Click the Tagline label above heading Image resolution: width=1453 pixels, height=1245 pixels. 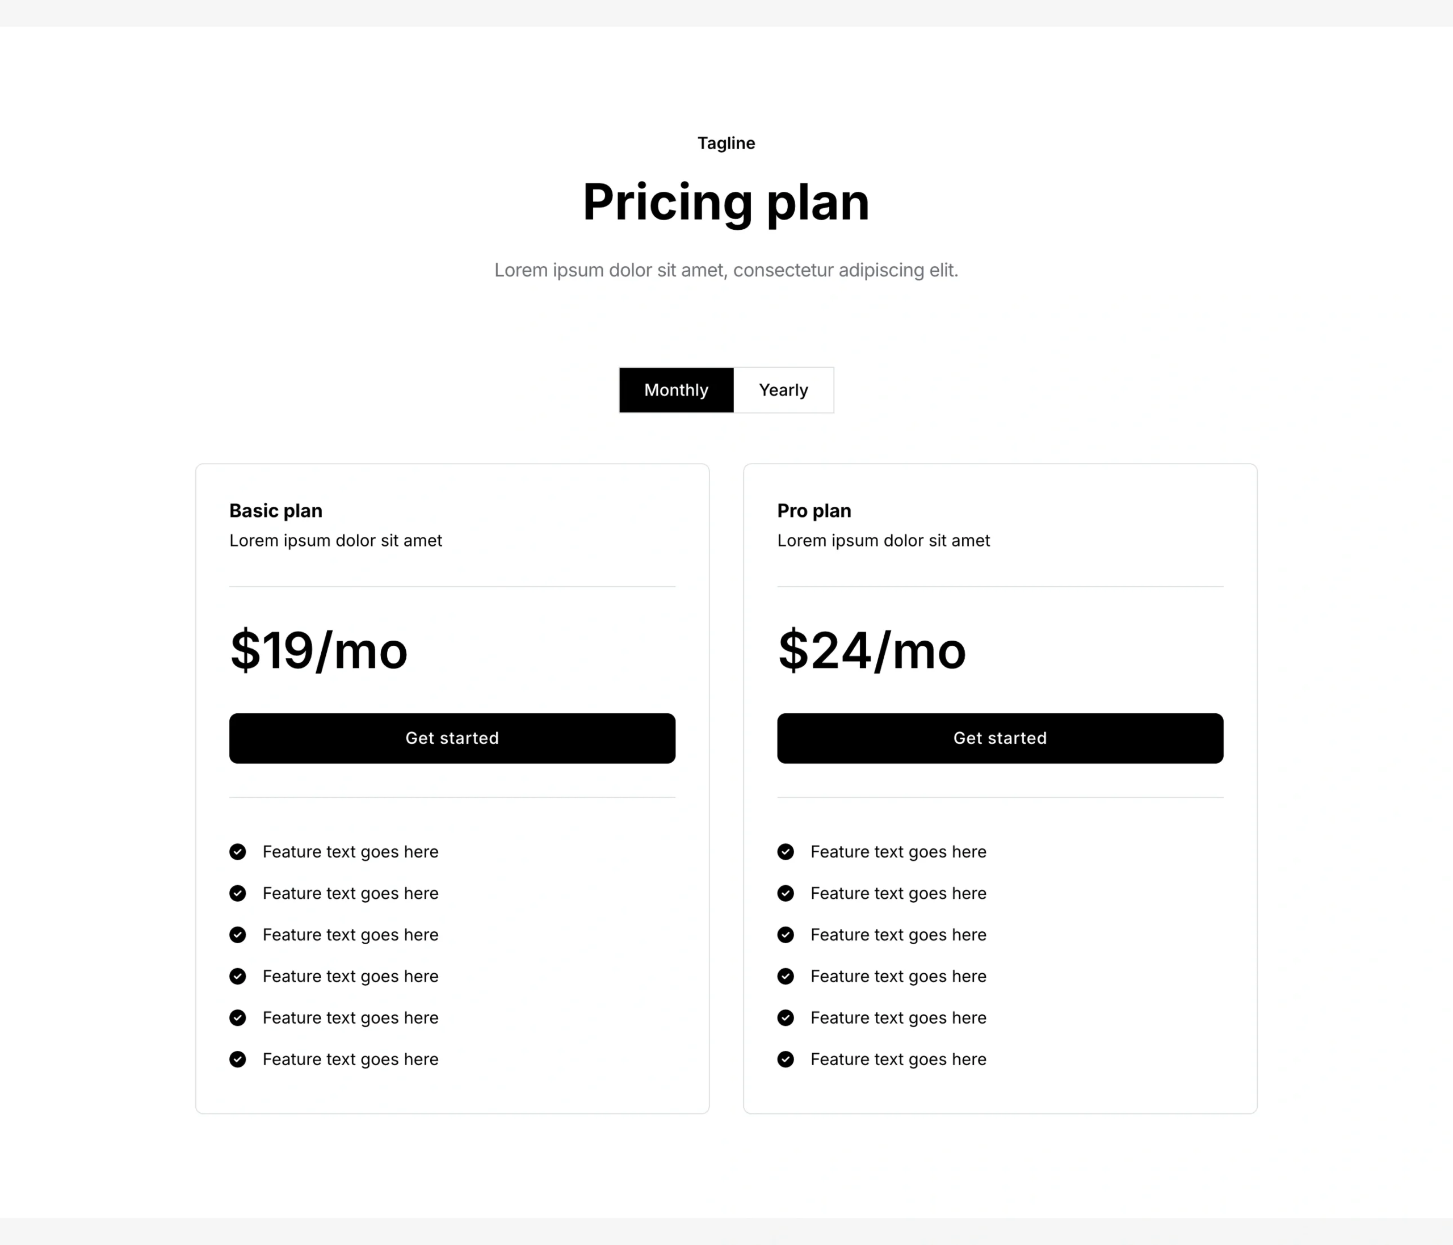click(726, 143)
